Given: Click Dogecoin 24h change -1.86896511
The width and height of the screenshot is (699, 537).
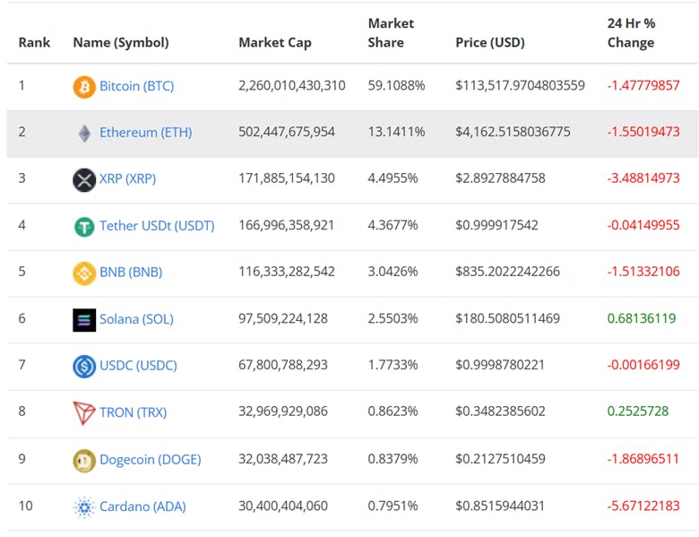Looking at the screenshot, I should pos(643,459).
